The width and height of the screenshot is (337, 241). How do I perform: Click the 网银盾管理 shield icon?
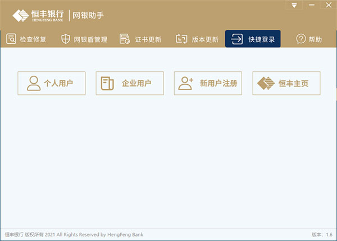[x=66, y=39]
